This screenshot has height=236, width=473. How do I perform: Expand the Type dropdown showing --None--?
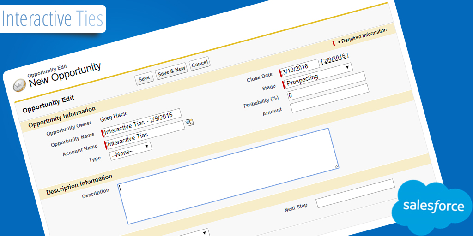[x=131, y=151]
